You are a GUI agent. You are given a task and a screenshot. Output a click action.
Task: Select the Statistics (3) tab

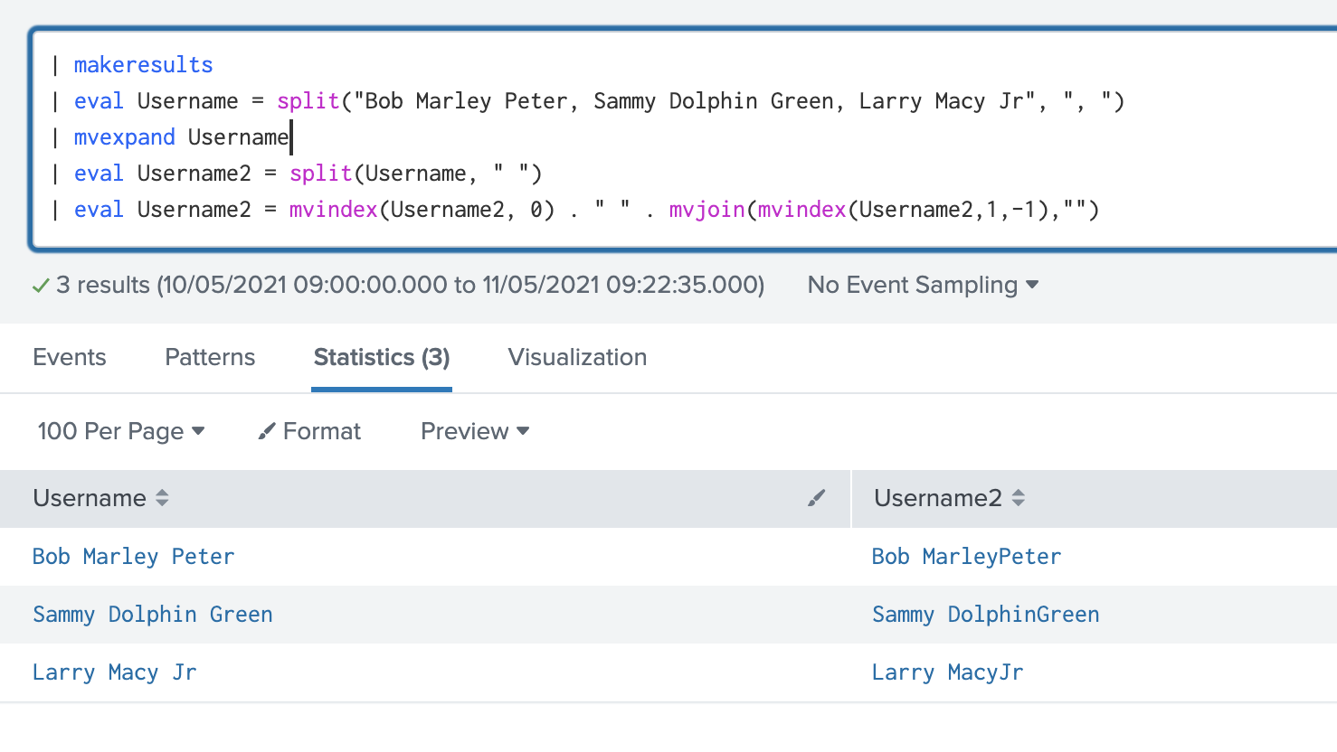coord(381,357)
